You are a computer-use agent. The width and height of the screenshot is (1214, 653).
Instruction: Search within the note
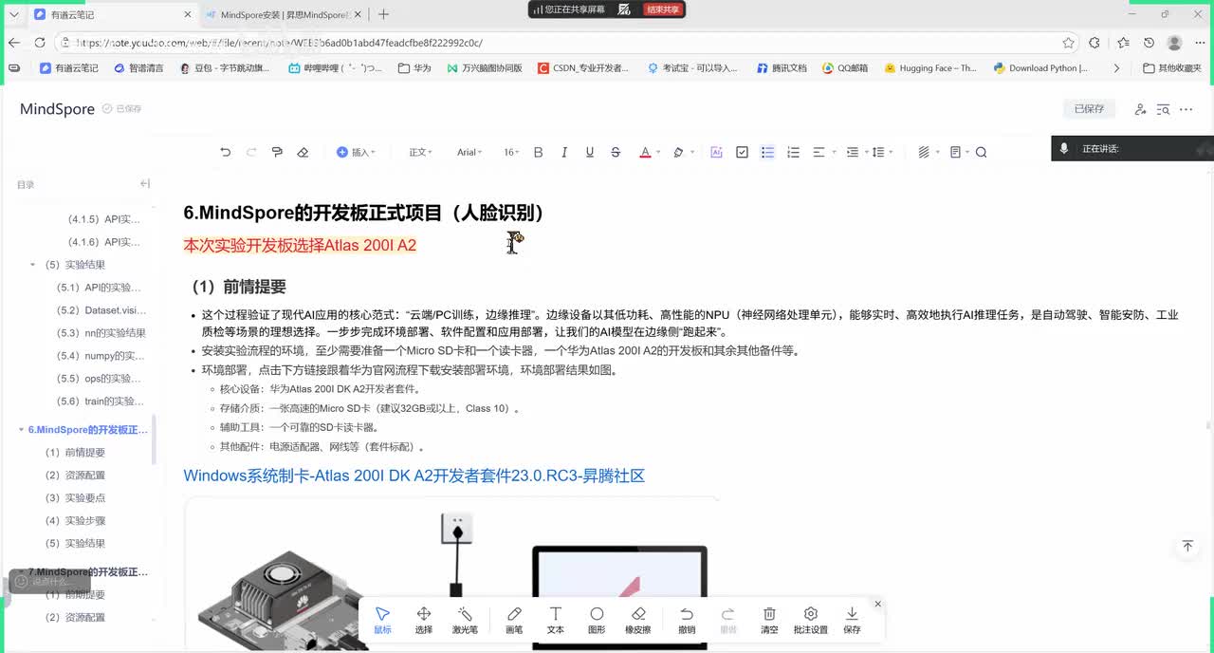coord(982,152)
